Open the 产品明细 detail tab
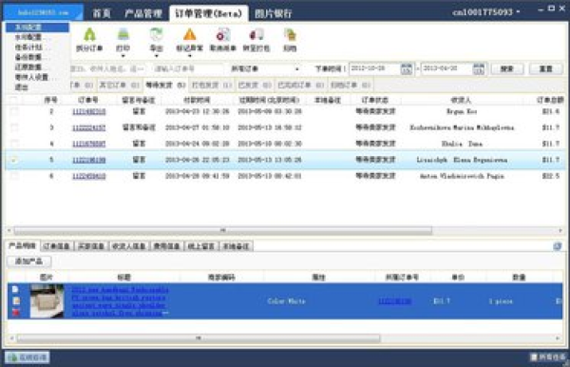The height and width of the screenshot is (367, 570). 22,246
